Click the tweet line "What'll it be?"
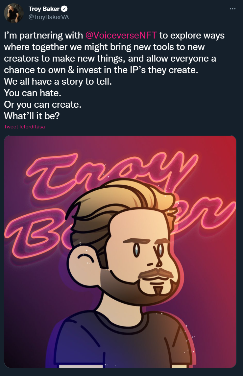Screen dimensions: 243x376 tap(32, 116)
